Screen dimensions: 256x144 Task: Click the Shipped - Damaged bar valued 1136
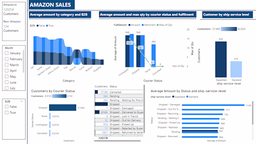pyautogui.click(x=213, y=105)
